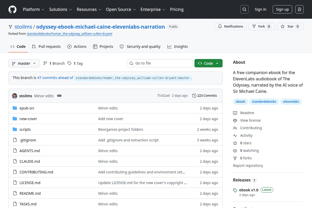Open the stoilms owner link
312x208 pixels.
pyautogui.click(x=23, y=27)
